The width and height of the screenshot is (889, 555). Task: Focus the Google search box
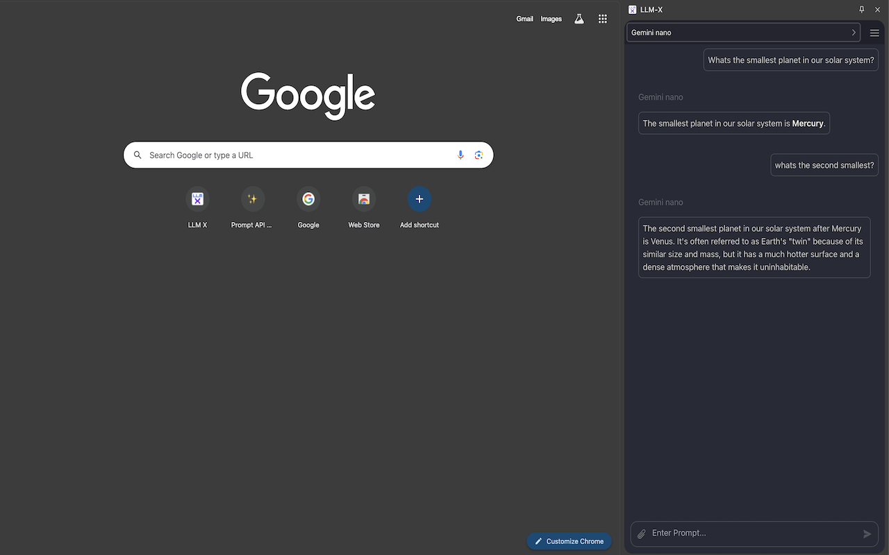click(x=308, y=155)
